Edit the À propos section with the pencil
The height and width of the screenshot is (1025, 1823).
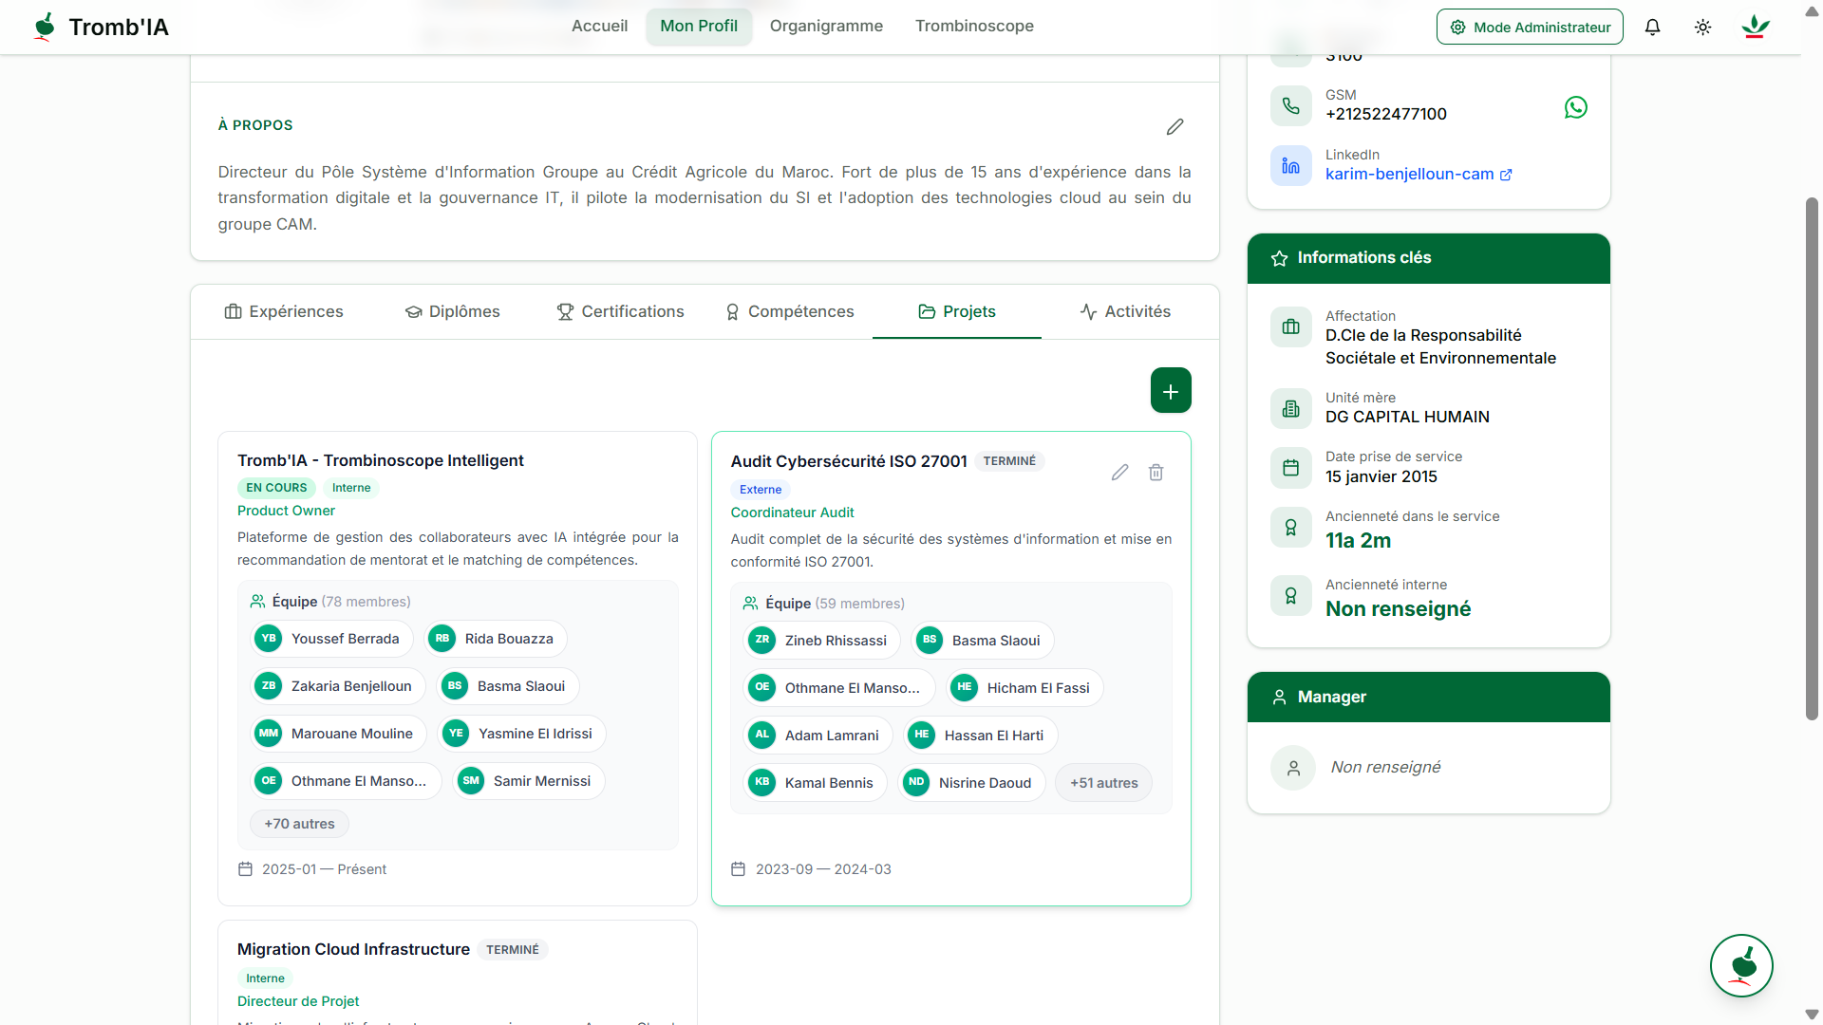pos(1175,126)
